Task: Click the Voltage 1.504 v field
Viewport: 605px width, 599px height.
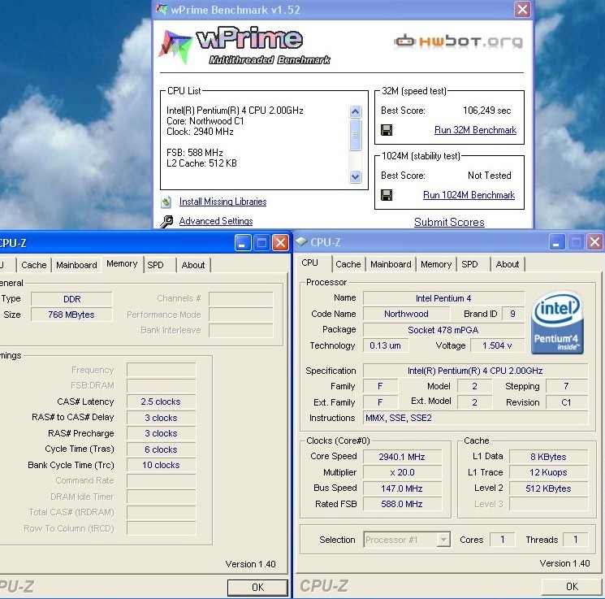Action: point(497,345)
